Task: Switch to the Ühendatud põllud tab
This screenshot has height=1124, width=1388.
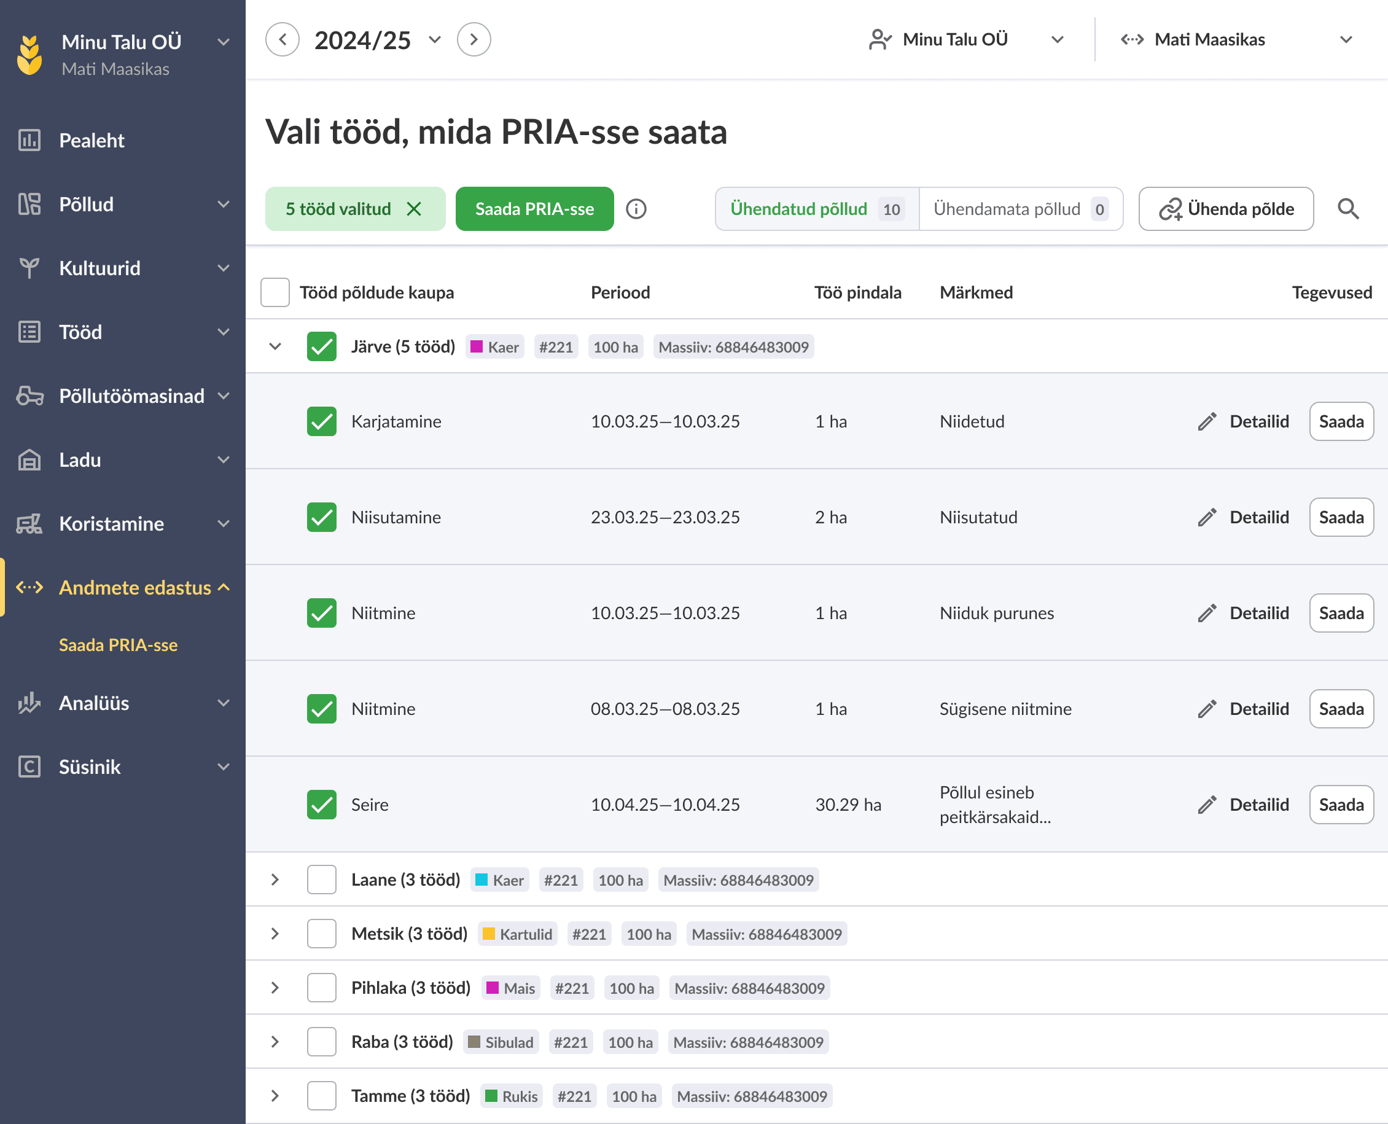Action: (x=817, y=209)
